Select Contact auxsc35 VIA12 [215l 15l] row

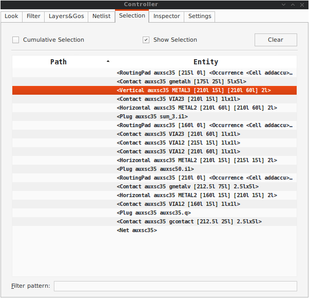pyautogui.click(x=154, y=143)
